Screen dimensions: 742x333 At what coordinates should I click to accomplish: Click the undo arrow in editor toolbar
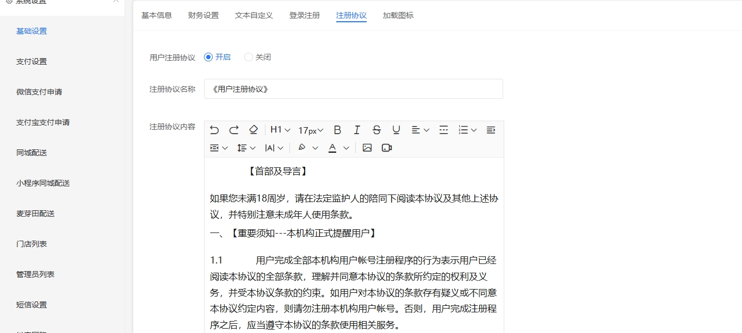[214, 130]
